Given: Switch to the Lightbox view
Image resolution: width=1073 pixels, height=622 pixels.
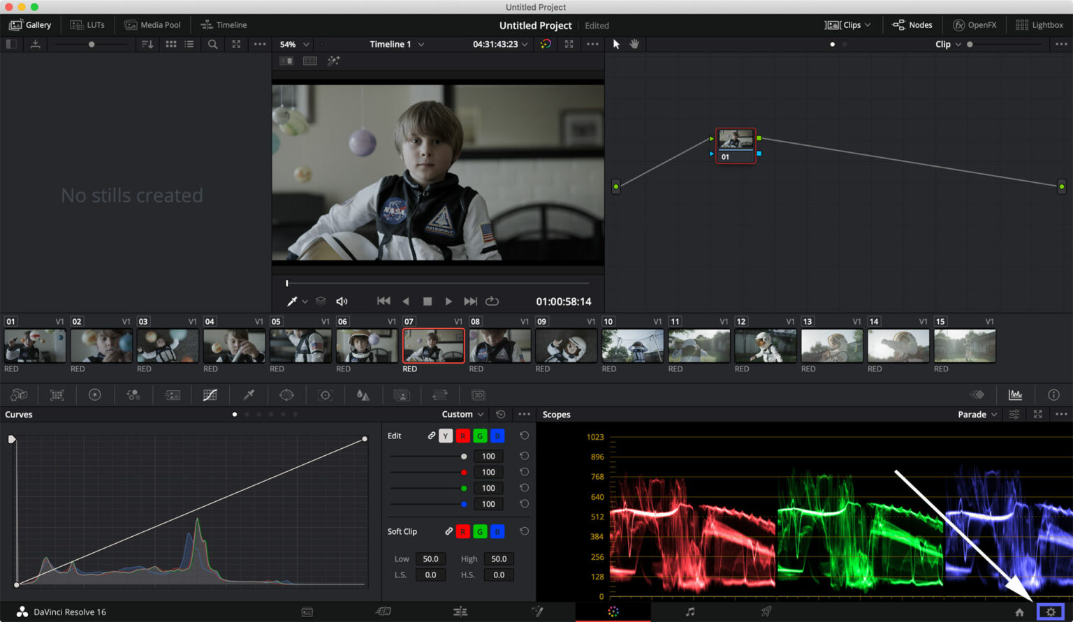Looking at the screenshot, I should [x=1039, y=24].
